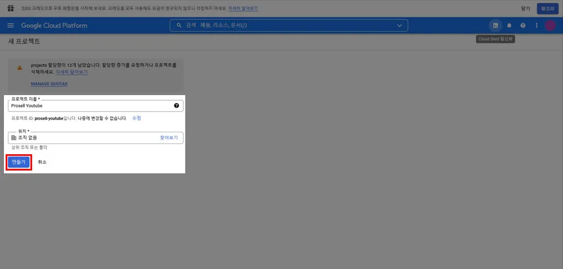
Task: Click the project name help icon
Action: pyautogui.click(x=176, y=105)
